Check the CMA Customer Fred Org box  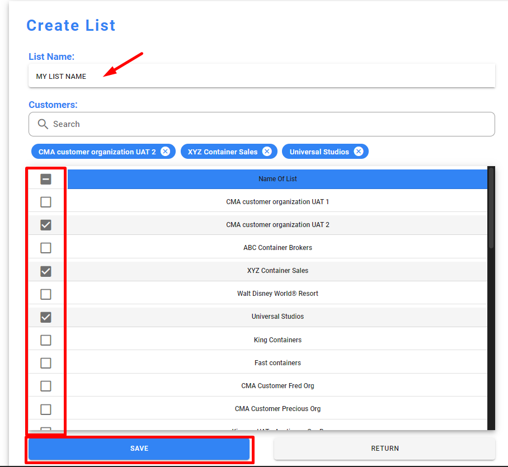46,386
